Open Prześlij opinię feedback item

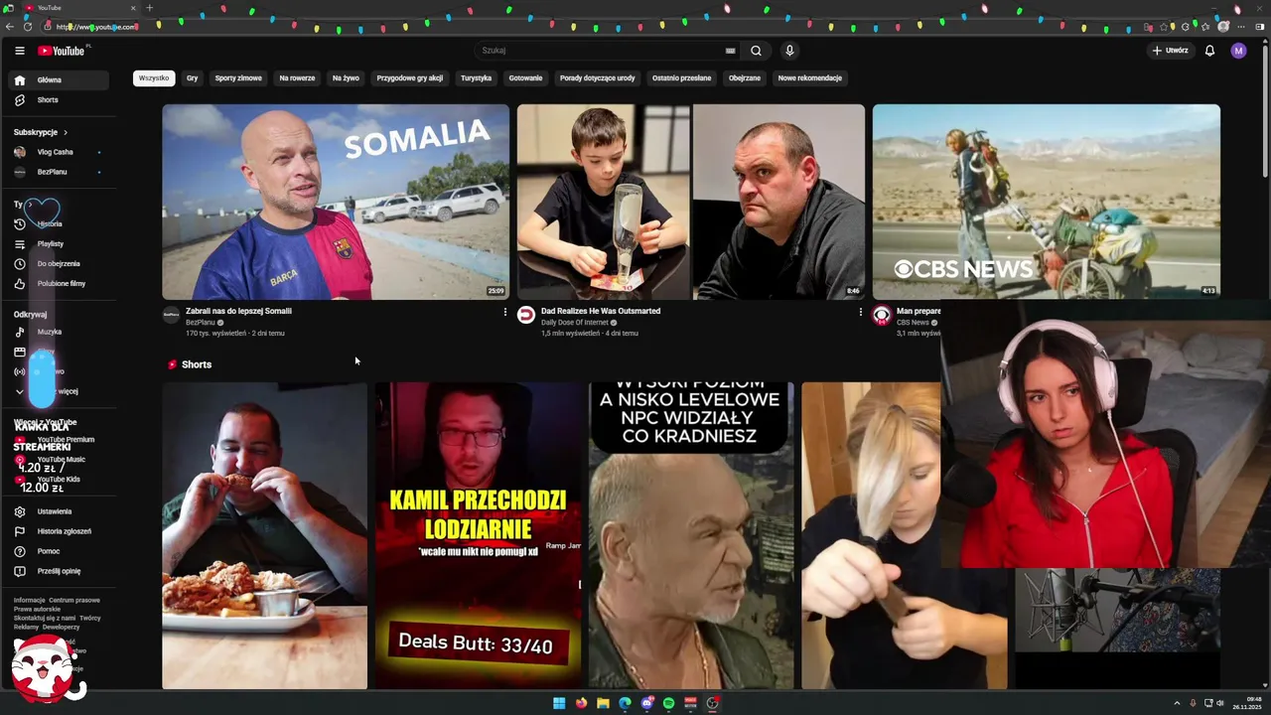[x=60, y=571]
